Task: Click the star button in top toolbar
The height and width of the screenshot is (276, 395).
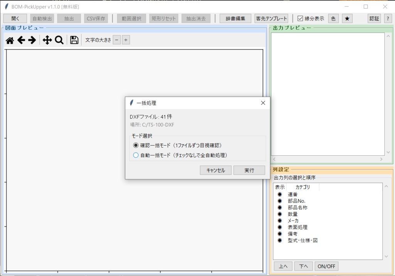Action: (x=347, y=19)
